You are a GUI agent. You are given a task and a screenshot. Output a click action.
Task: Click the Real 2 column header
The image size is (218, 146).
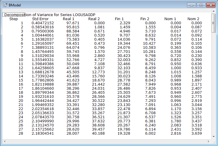pyautogui.click(x=94, y=19)
